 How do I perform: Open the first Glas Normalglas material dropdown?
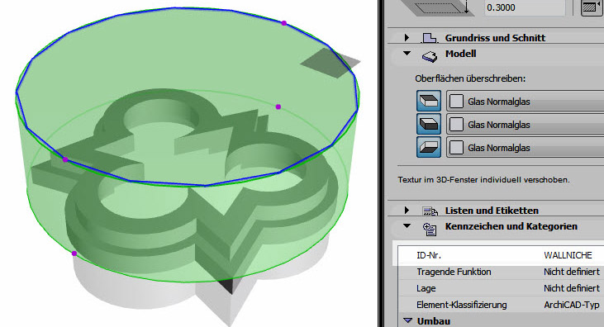point(525,102)
